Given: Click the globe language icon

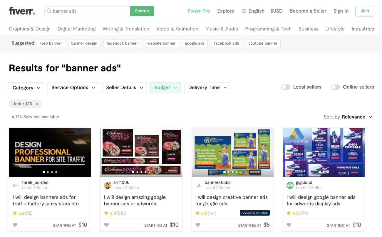Looking at the screenshot, I should [x=244, y=11].
